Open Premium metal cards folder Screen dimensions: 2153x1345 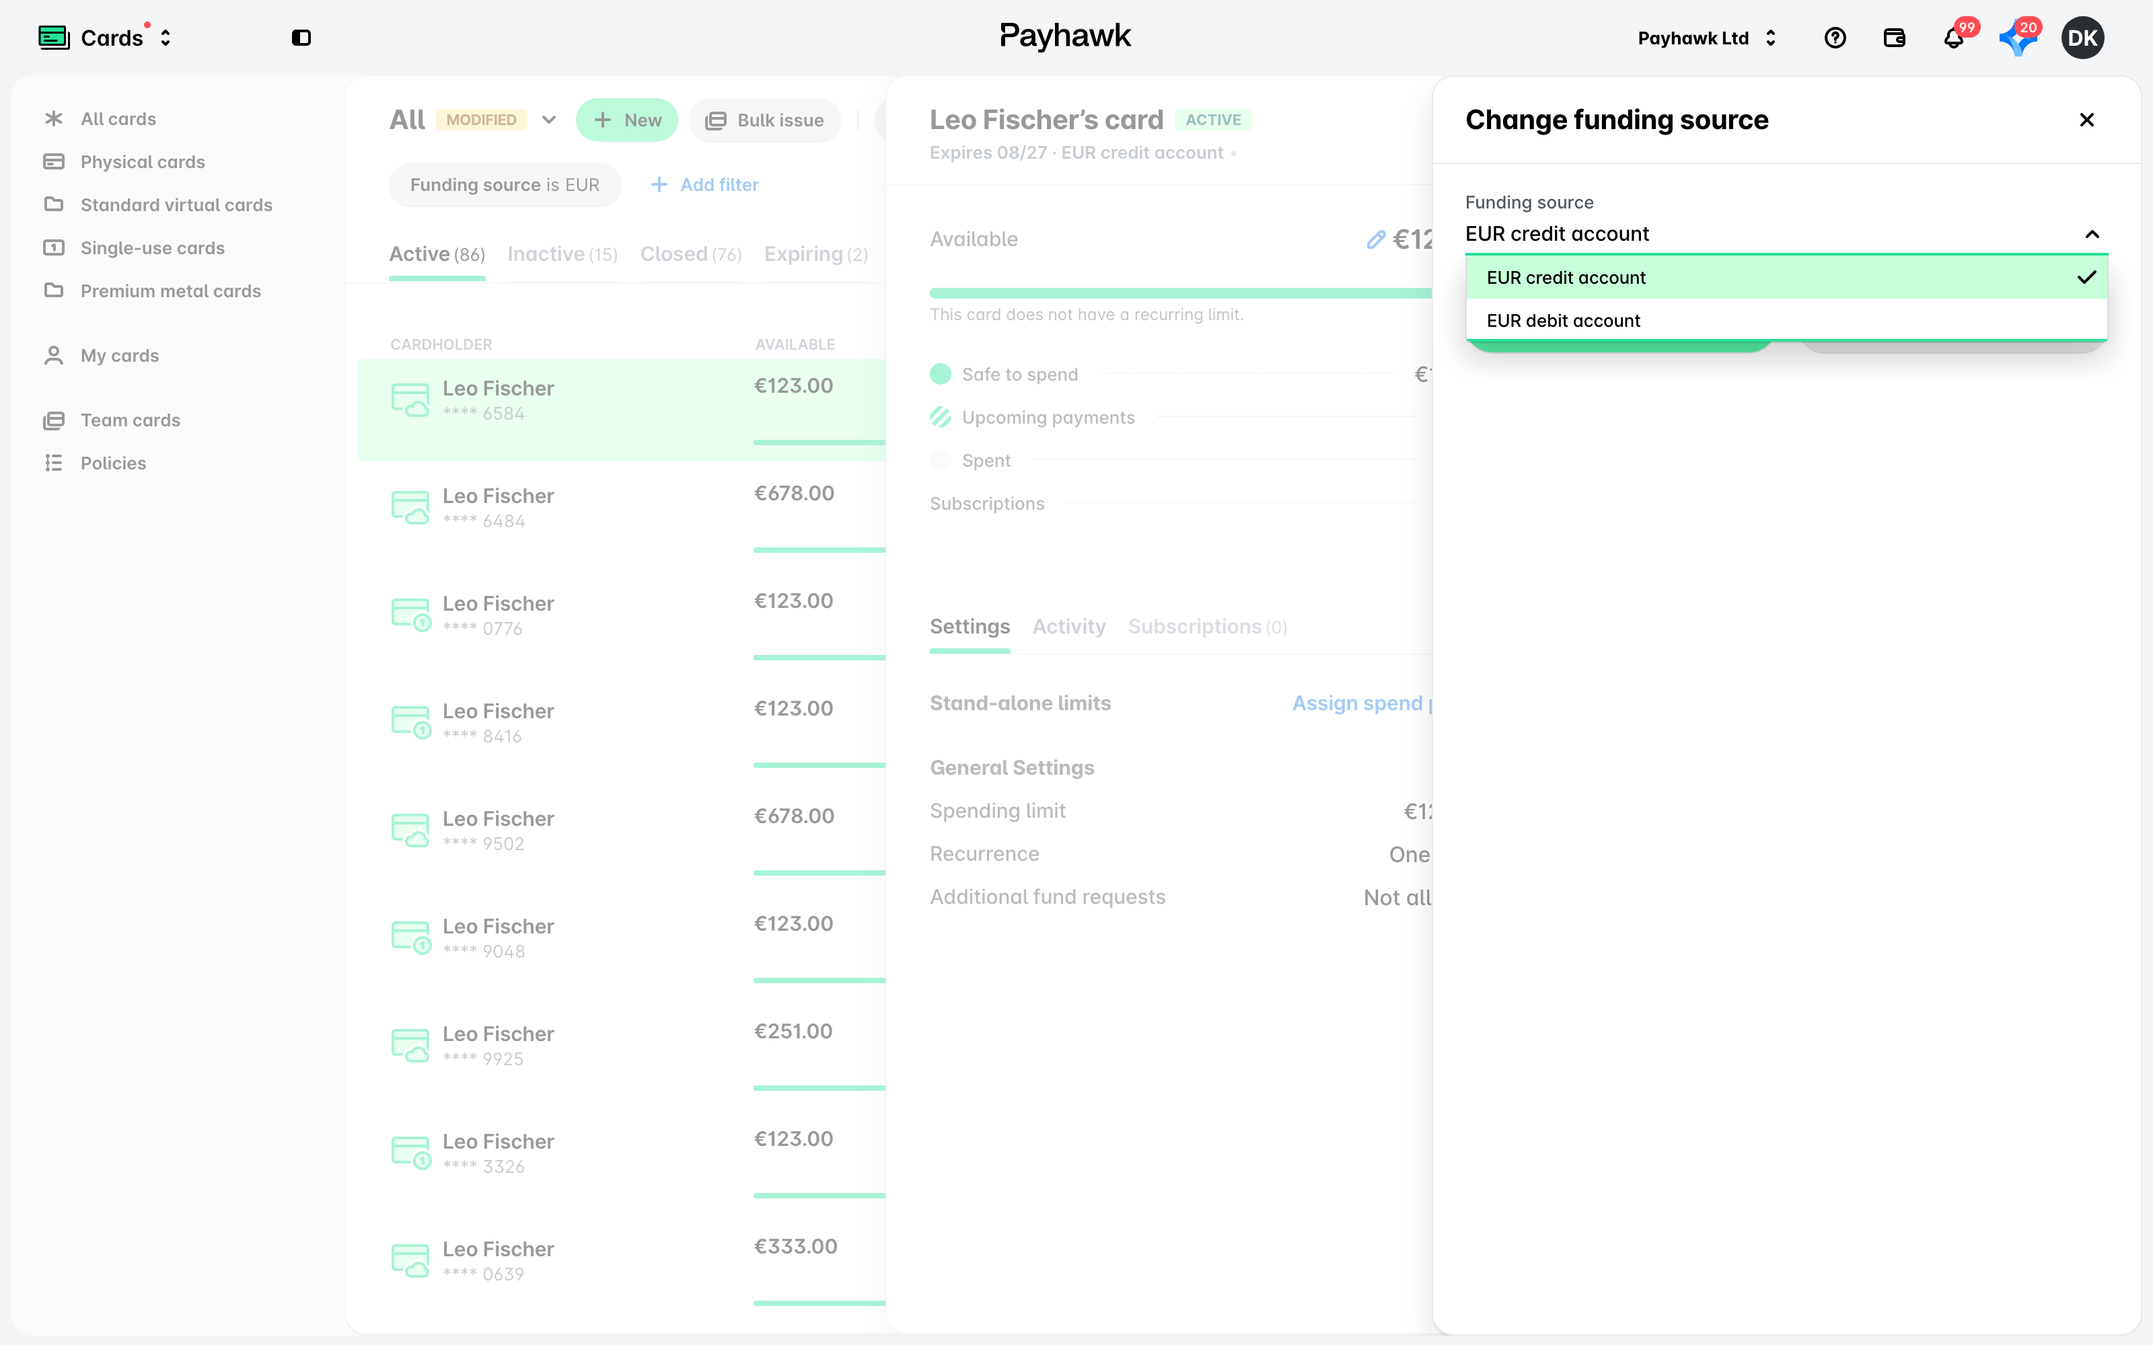[171, 291]
